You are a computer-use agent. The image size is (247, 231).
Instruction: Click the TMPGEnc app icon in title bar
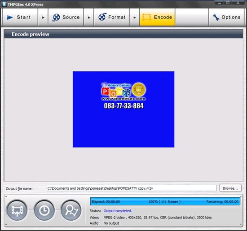point(4,4)
